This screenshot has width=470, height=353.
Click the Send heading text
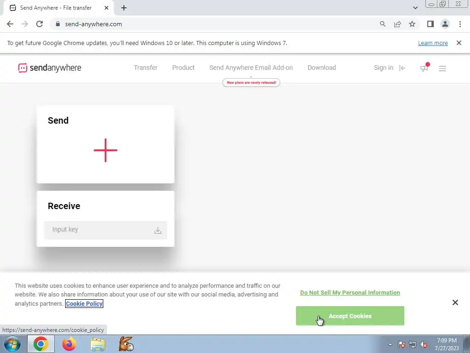pos(58,120)
